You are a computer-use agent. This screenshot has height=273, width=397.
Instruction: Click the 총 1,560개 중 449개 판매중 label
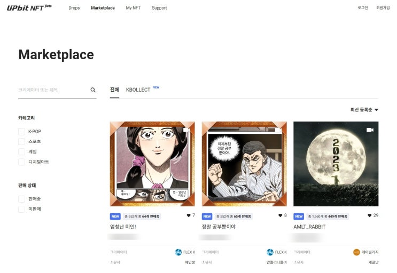[x=328, y=216]
